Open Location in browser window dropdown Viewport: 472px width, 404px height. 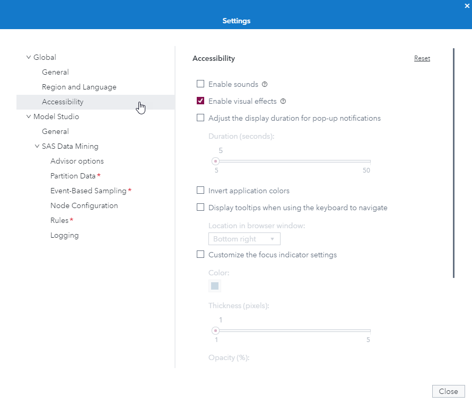[x=244, y=239]
